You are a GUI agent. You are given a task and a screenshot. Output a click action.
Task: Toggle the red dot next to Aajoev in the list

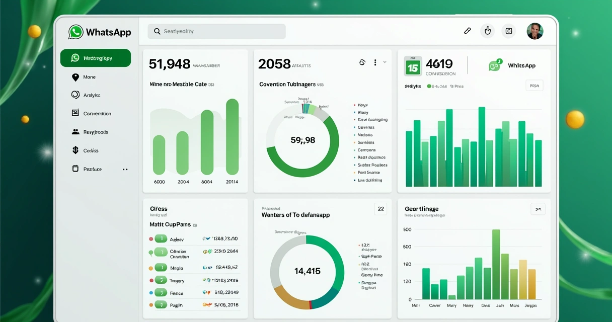151,238
